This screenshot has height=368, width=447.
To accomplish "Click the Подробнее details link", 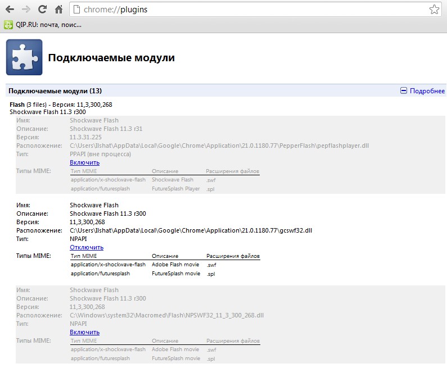I will pos(427,91).
